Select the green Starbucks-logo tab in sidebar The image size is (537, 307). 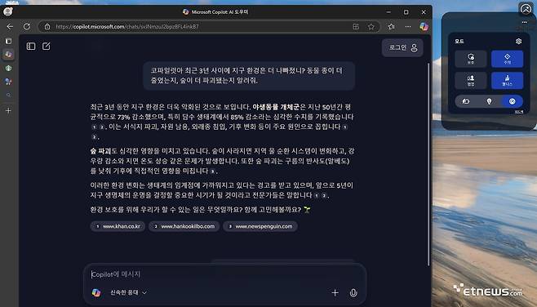point(8,68)
